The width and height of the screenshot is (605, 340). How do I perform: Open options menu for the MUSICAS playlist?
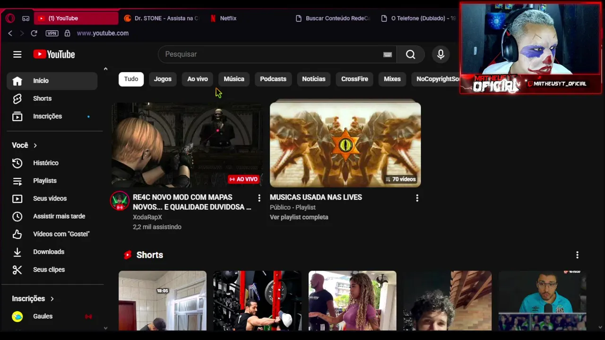417,198
